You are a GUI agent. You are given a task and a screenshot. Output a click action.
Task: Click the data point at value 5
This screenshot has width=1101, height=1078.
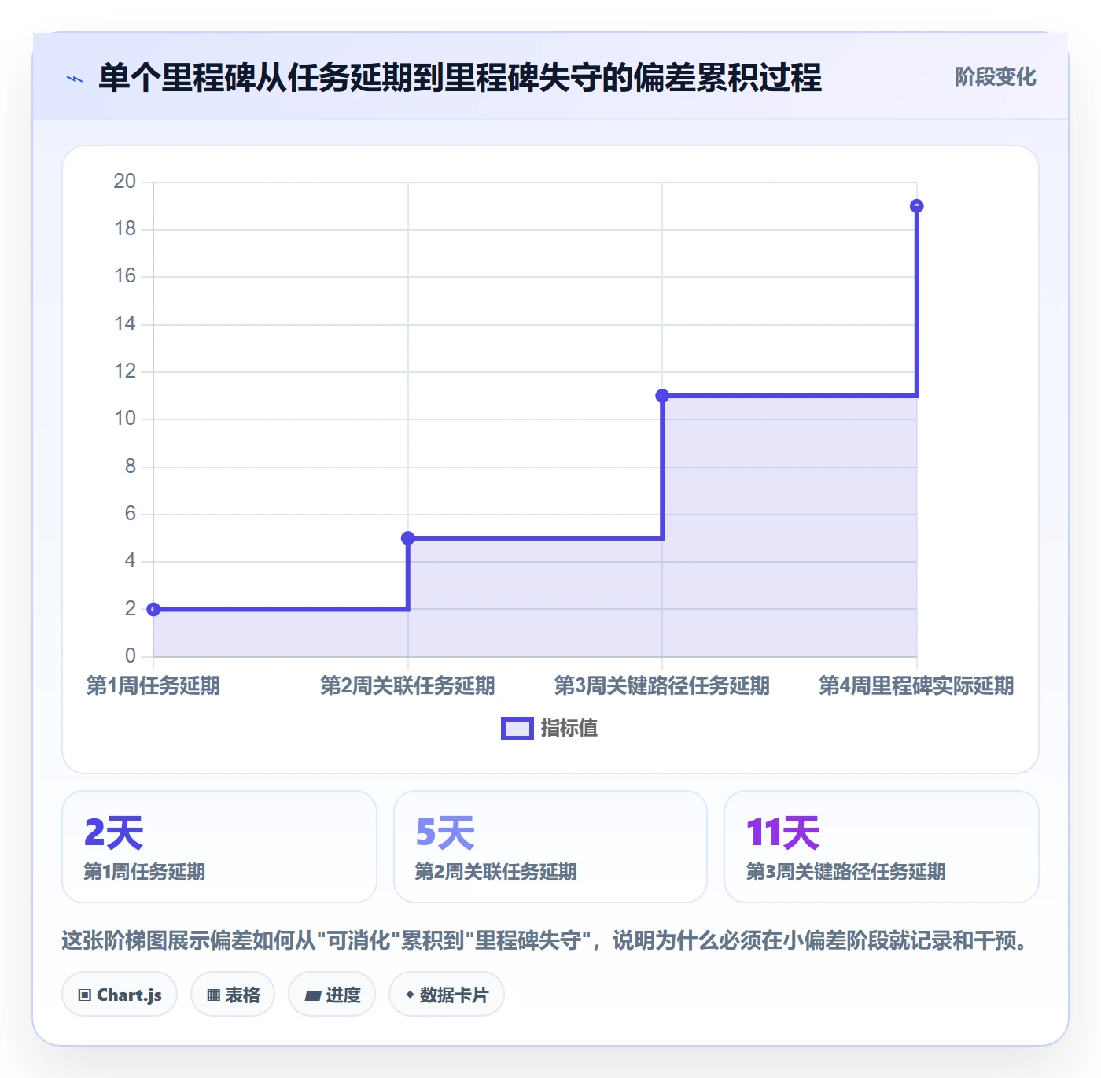[x=408, y=538]
